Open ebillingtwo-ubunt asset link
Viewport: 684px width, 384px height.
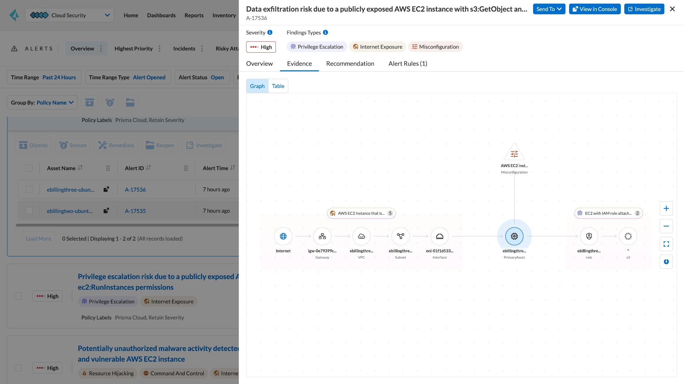tap(70, 211)
